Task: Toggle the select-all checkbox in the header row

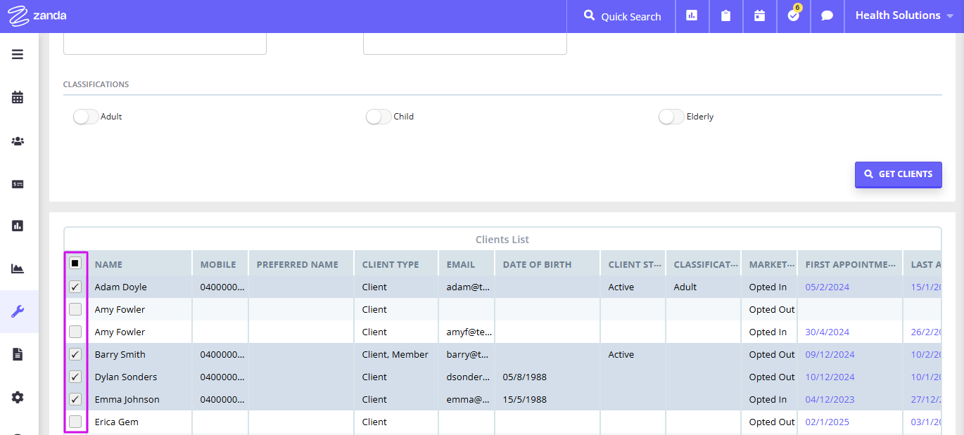Action: 75,263
